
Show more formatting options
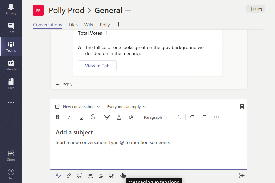(x=216, y=117)
